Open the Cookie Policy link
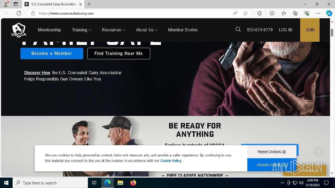 [x=171, y=161]
